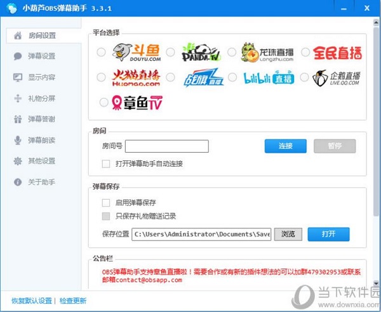This screenshot has height=312, width=381.
Task: Select the Huomao platform radio button
Action: pos(101,77)
